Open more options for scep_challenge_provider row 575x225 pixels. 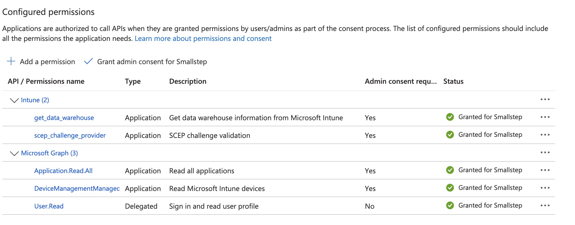tap(545, 135)
